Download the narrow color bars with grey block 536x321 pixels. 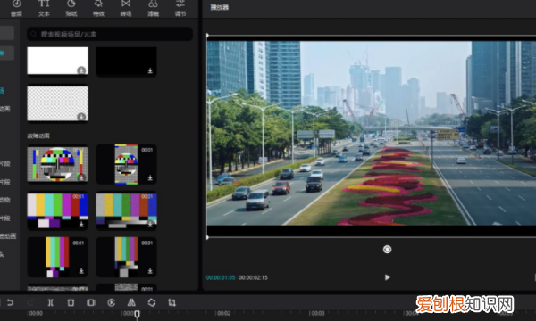pyautogui.click(x=150, y=270)
